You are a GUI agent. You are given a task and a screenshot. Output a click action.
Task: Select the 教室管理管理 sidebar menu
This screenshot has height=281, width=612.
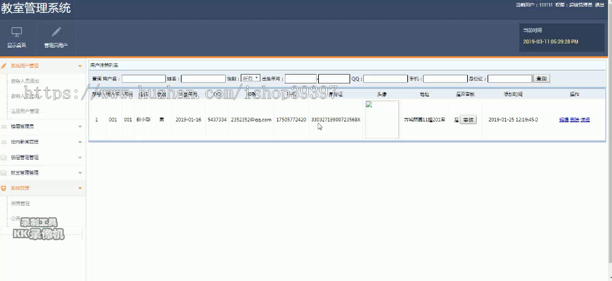[24, 172]
